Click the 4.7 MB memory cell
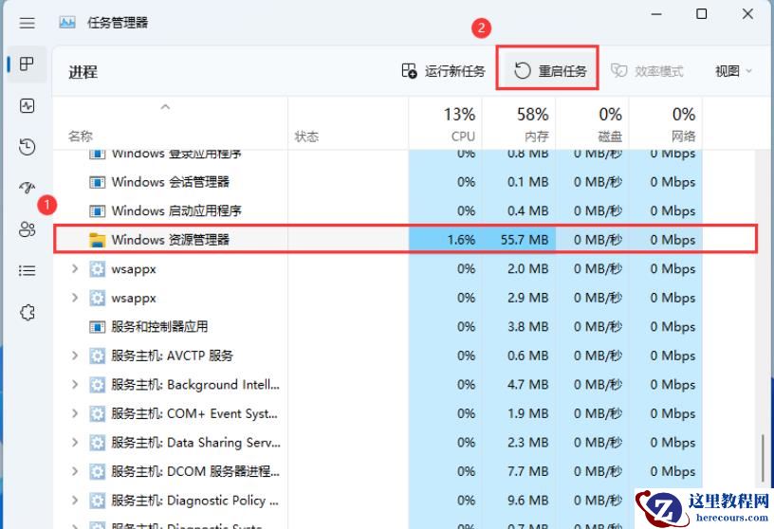The height and width of the screenshot is (529, 774). click(519, 385)
